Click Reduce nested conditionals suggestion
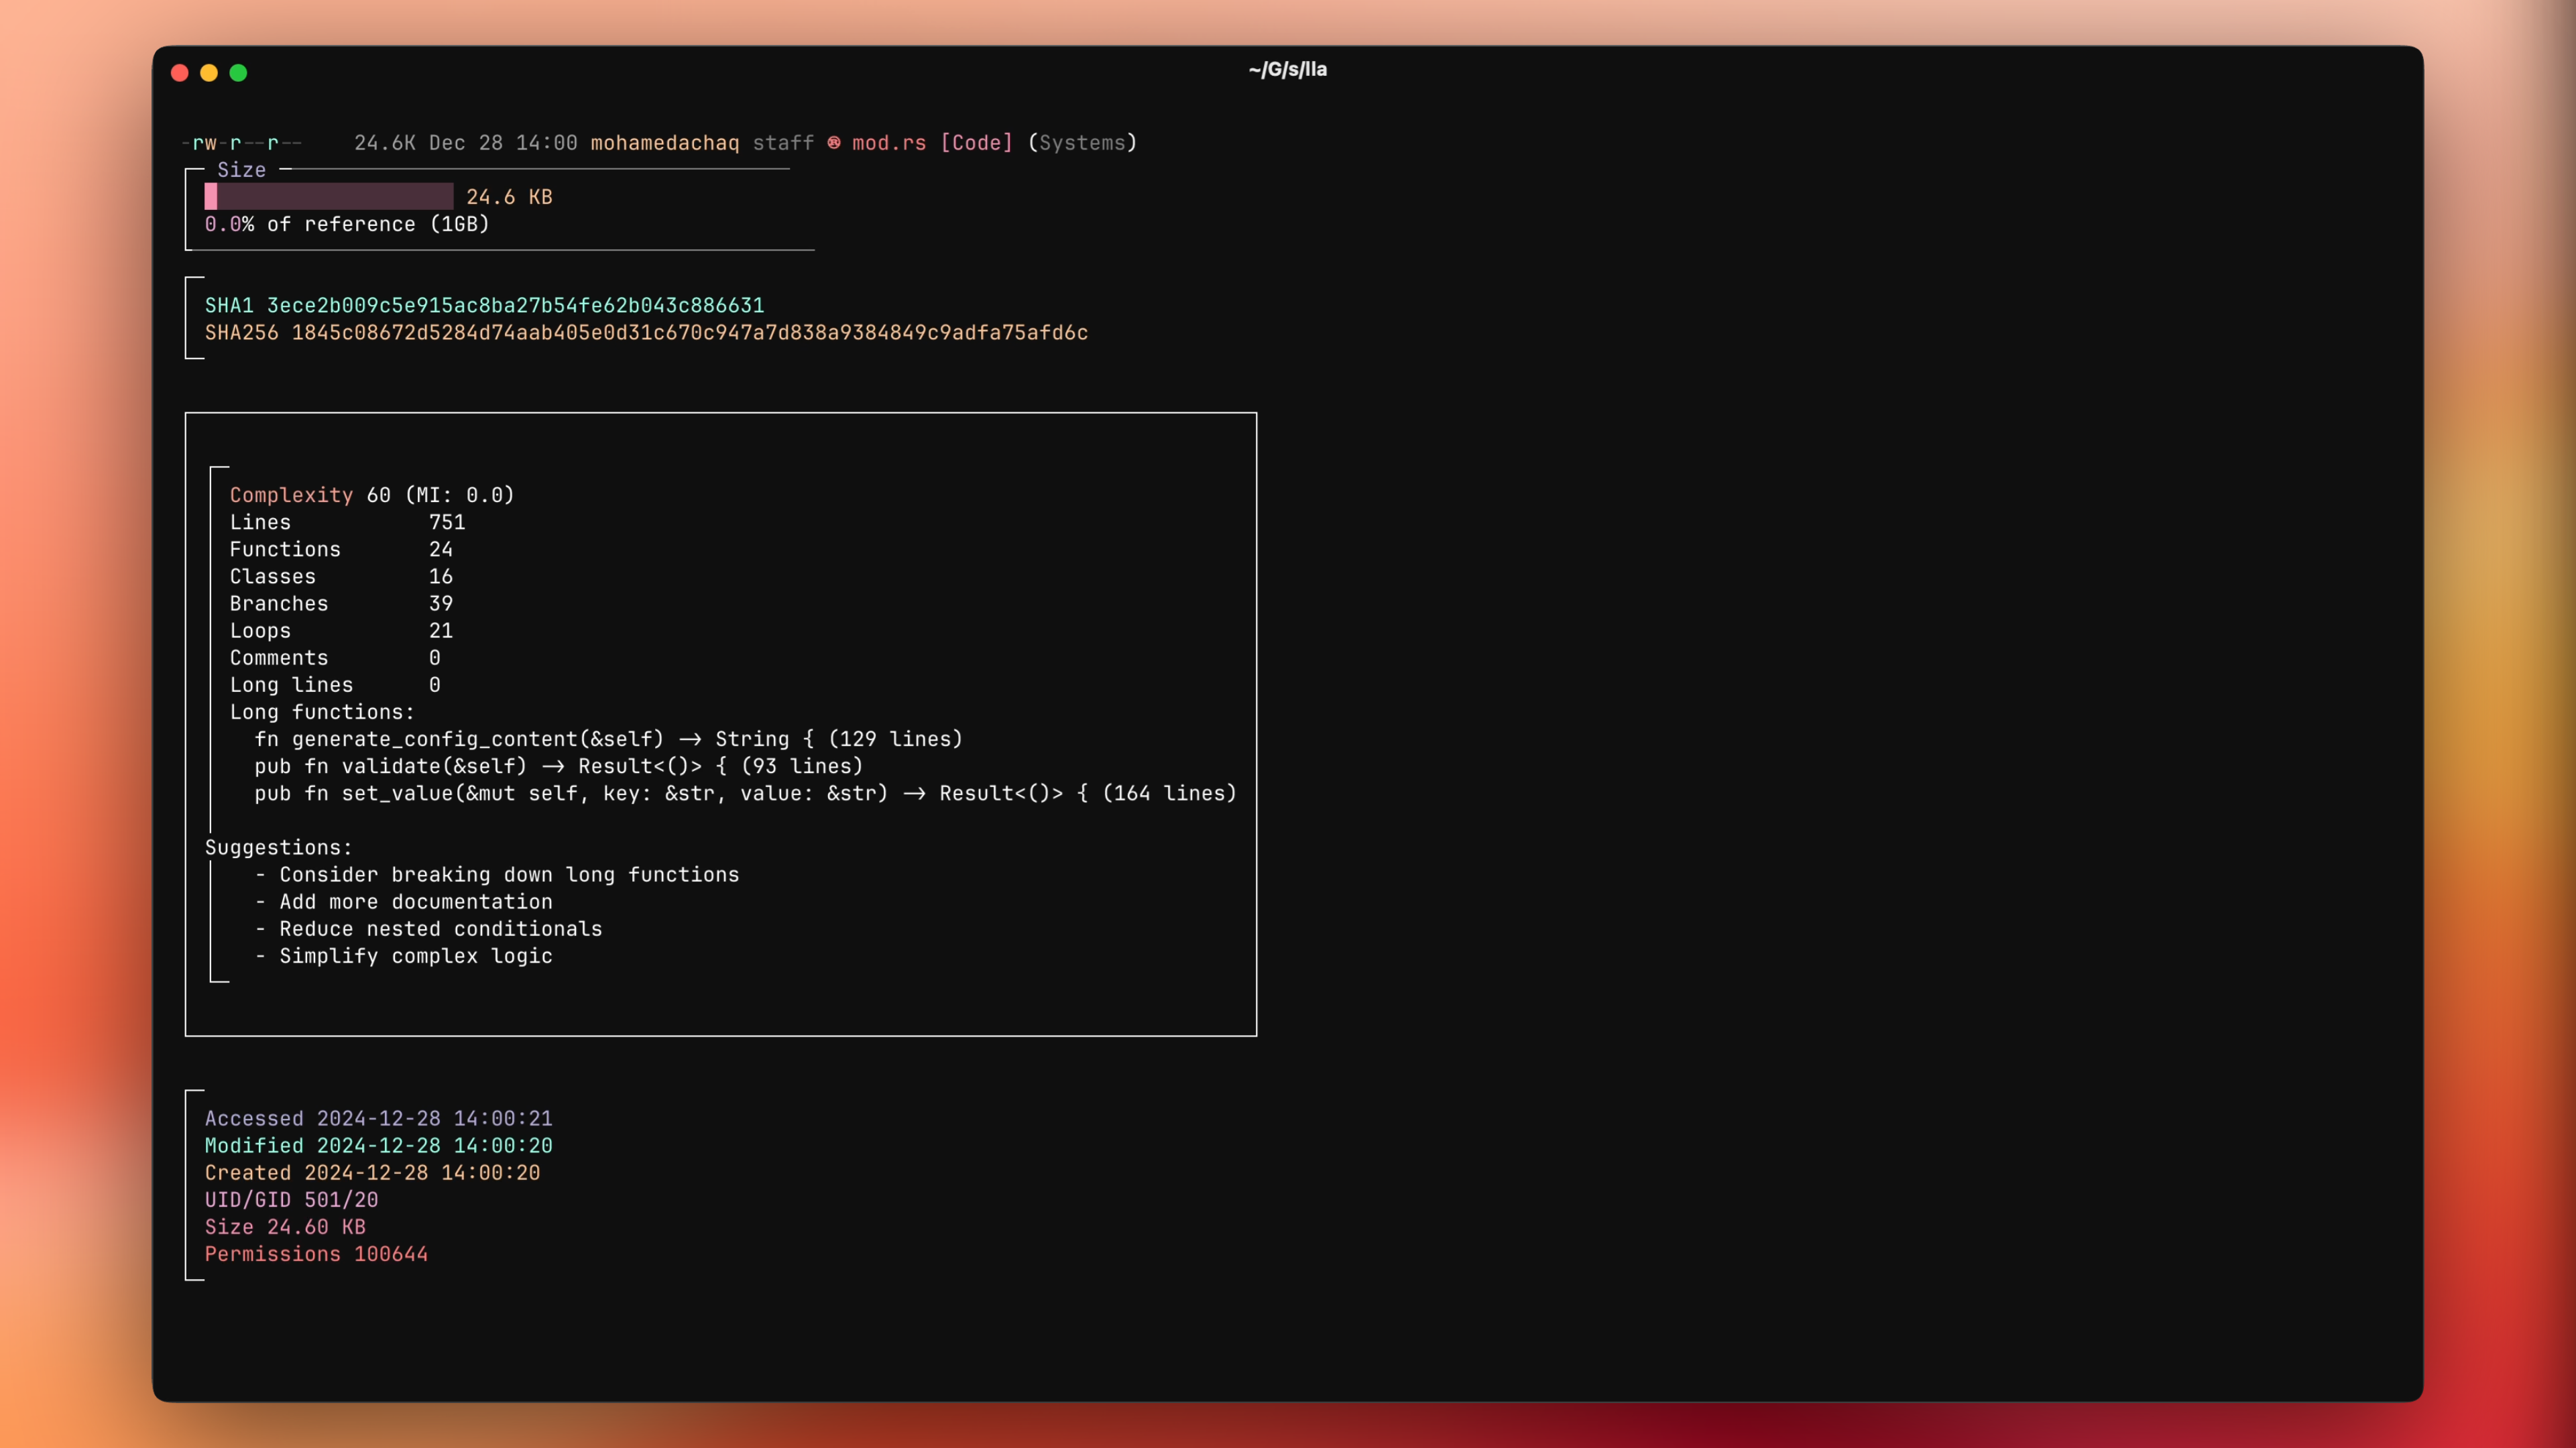This screenshot has height=1448, width=2576. point(441,928)
